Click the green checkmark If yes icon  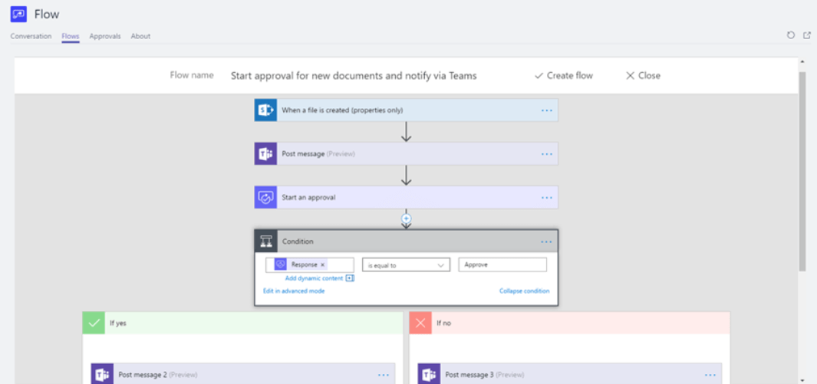94,323
